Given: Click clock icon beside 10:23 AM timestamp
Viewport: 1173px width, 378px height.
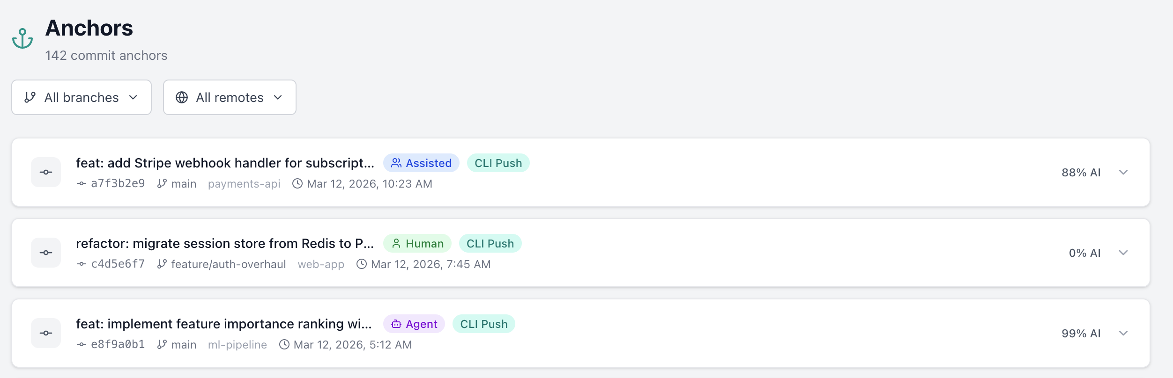Looking at the screenshot, I should (297, 184).
